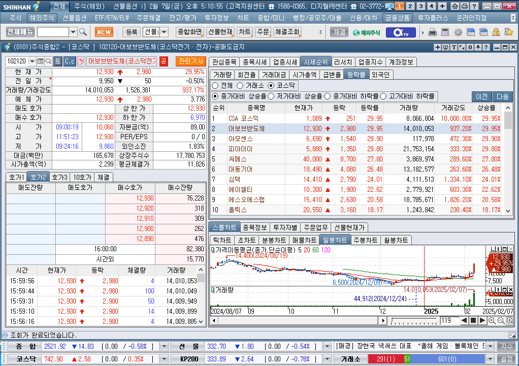Click the title bar help question icon
Viewport: 519px width, 366px height.
click(474, 6)
